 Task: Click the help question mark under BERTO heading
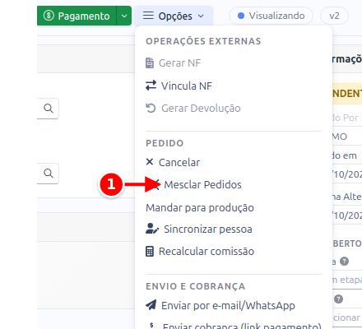pyautogui.click(x=344, y=261)
